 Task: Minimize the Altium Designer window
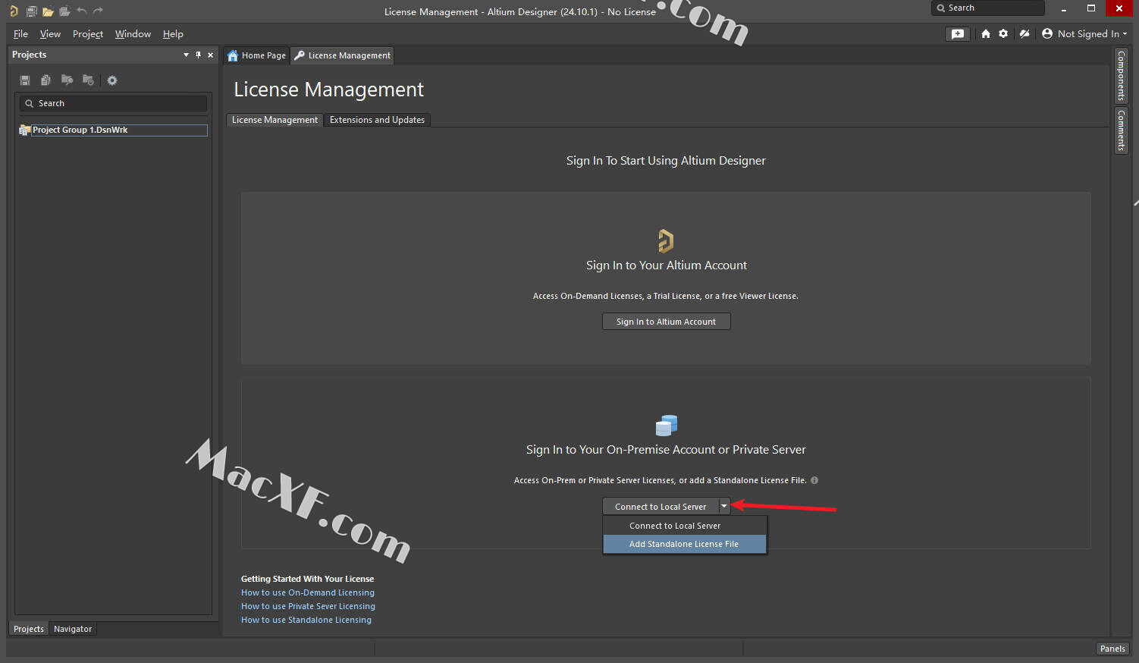1064,8
